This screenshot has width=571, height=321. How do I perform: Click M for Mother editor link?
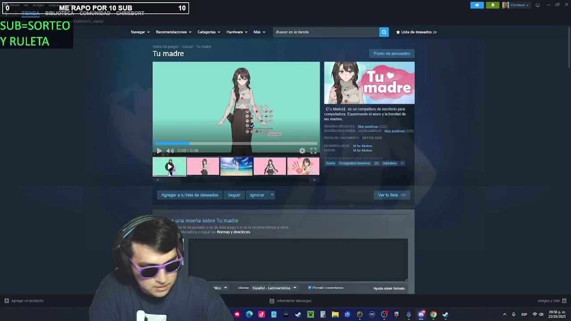[363, 150]
